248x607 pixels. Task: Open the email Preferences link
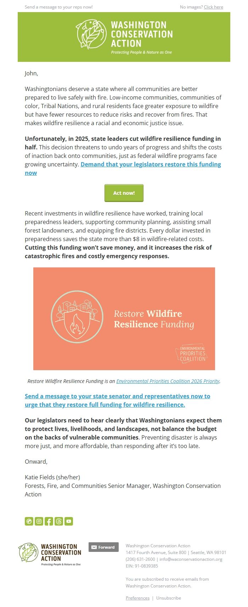pos(137,598)
